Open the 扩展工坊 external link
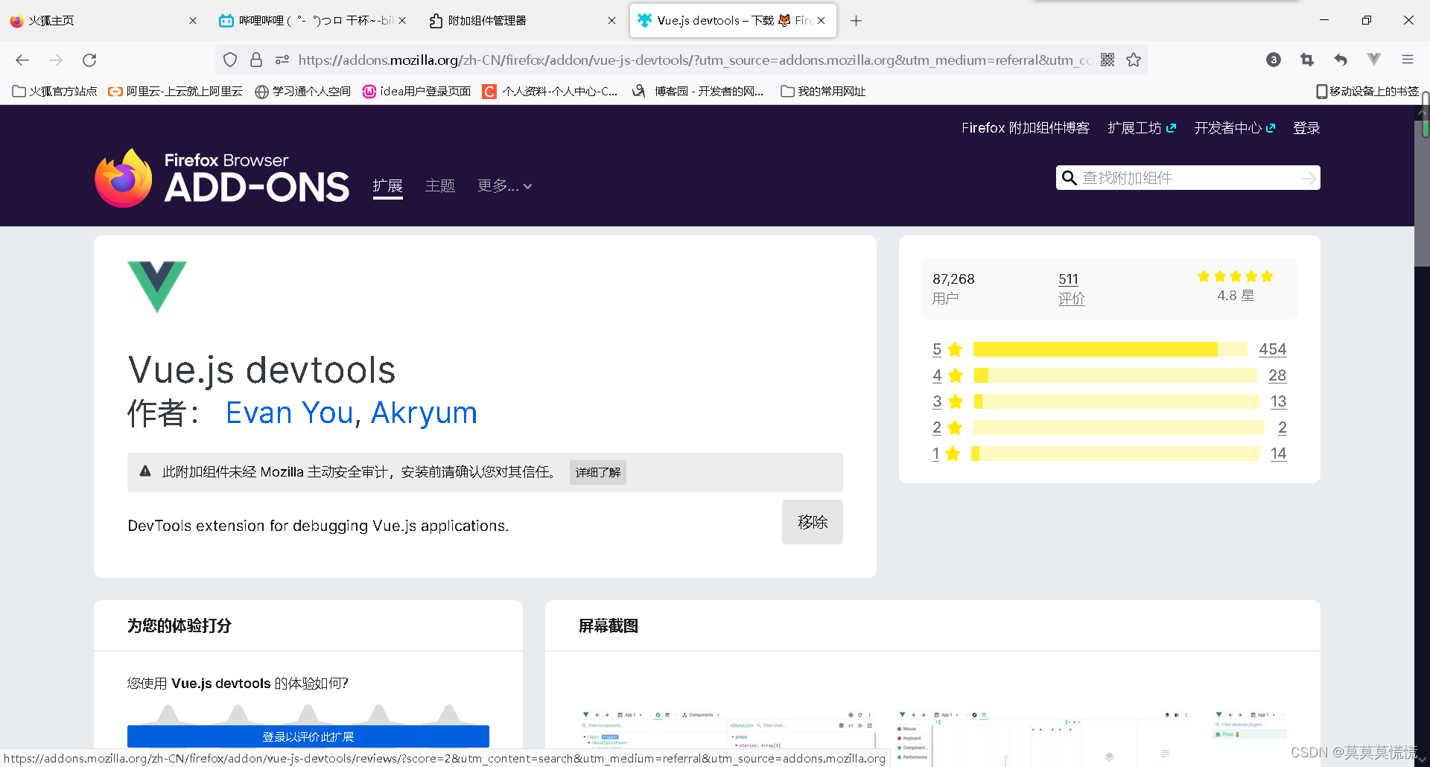 pyautogui.click(x=1142, y=128)
